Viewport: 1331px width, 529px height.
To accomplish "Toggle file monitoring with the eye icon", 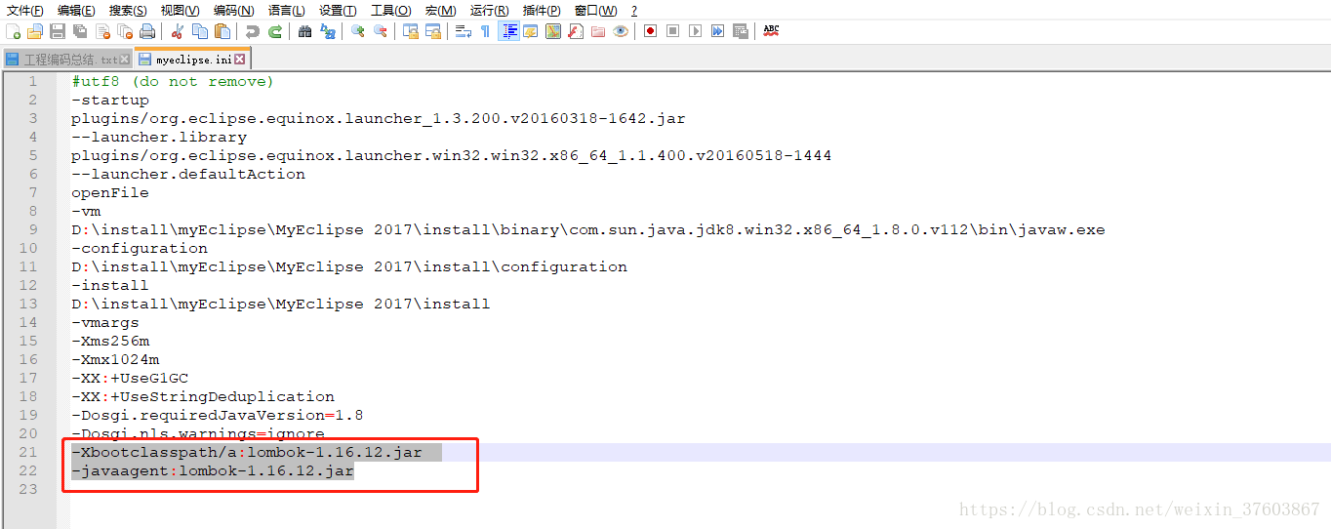I will coord(620,31).
